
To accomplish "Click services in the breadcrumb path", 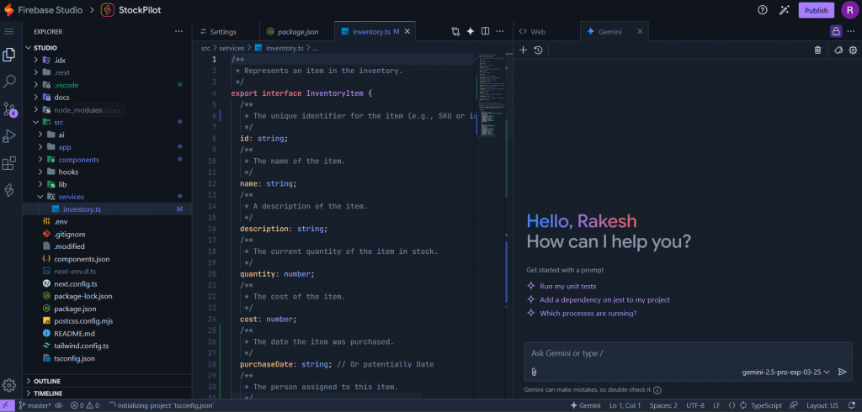I will click(231, 48).
